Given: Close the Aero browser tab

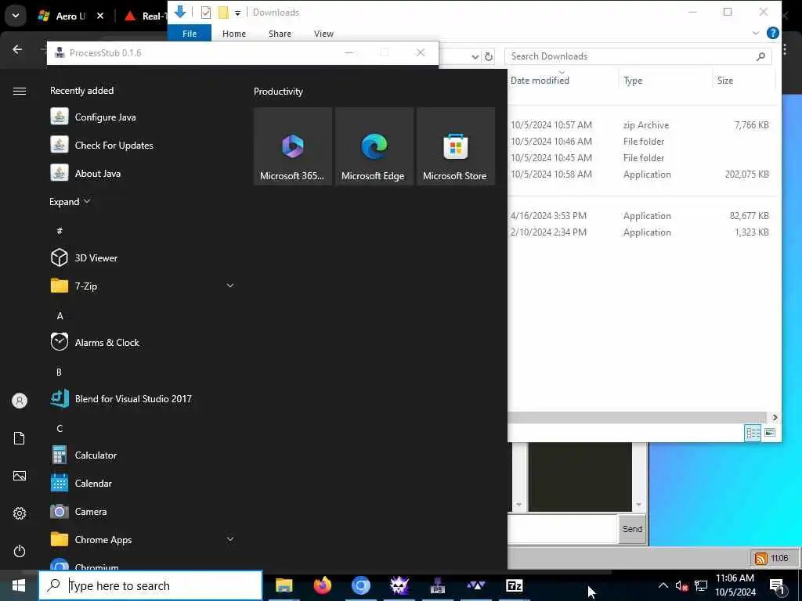Looking at the screenshot, I should coord(100,16).
